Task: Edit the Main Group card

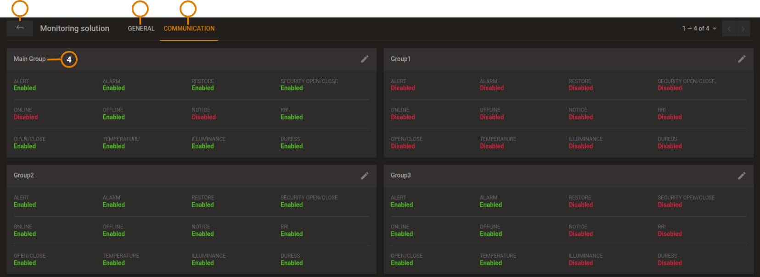Action: [365, 59]
